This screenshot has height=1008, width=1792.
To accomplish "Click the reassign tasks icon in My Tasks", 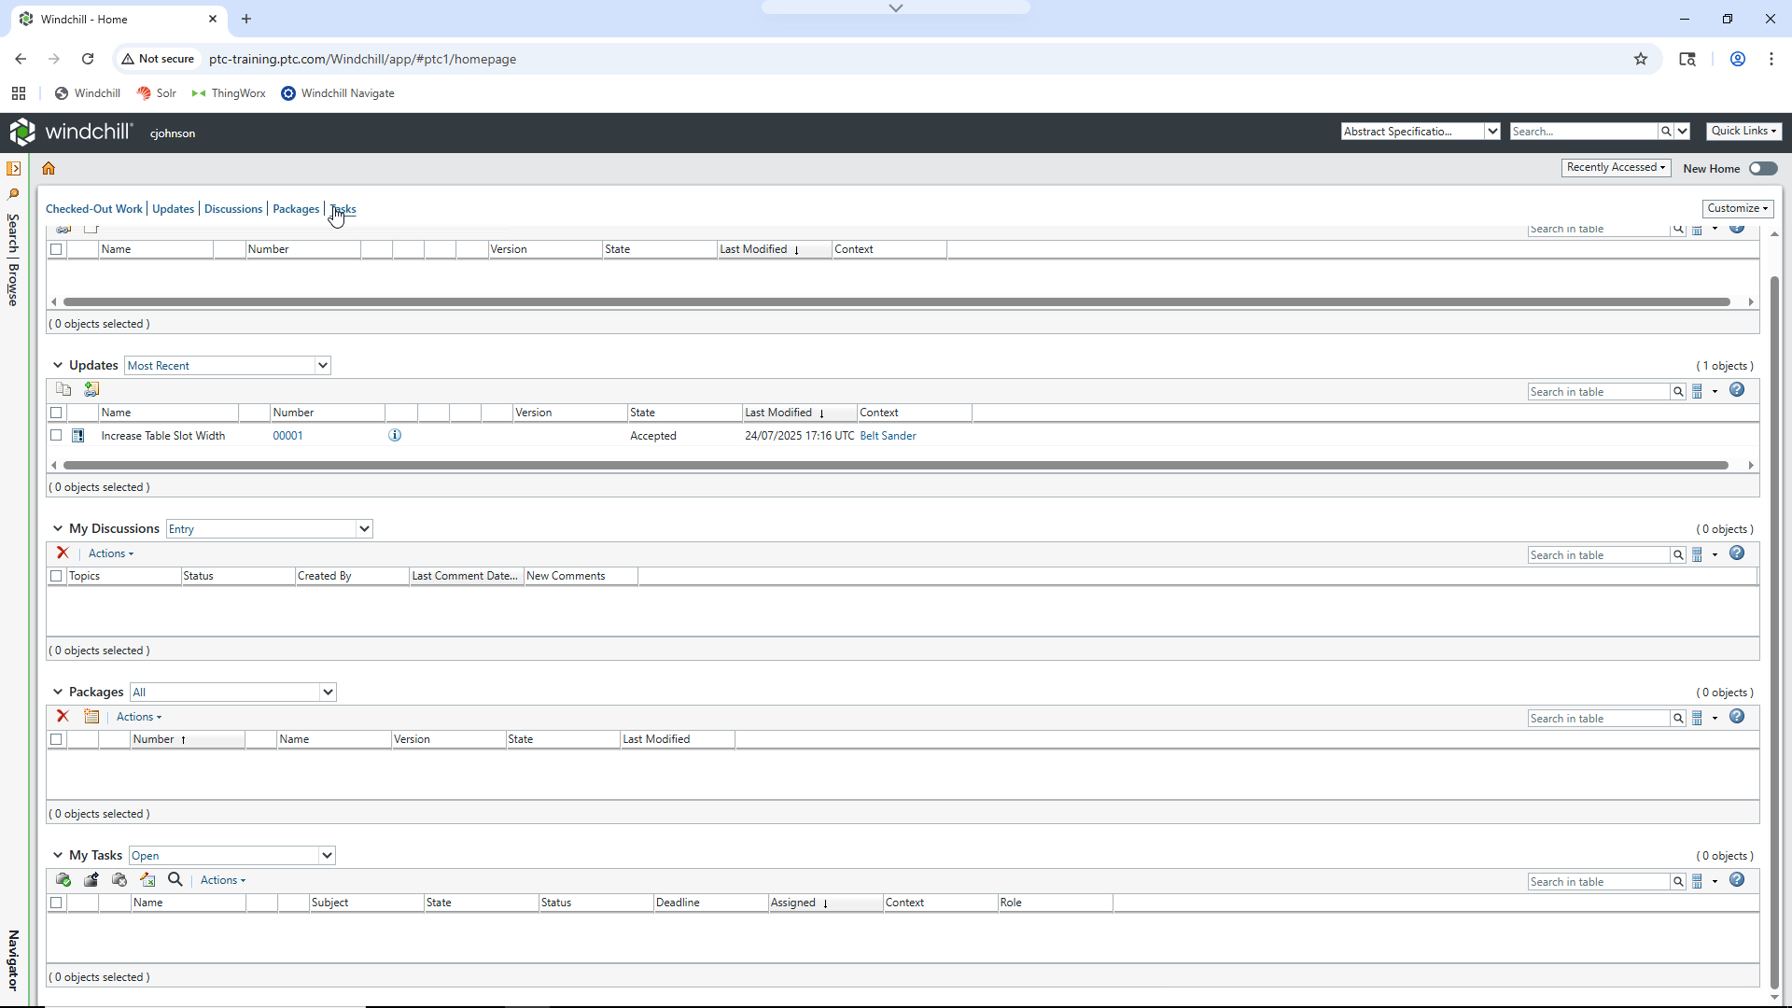I will 91,879.
